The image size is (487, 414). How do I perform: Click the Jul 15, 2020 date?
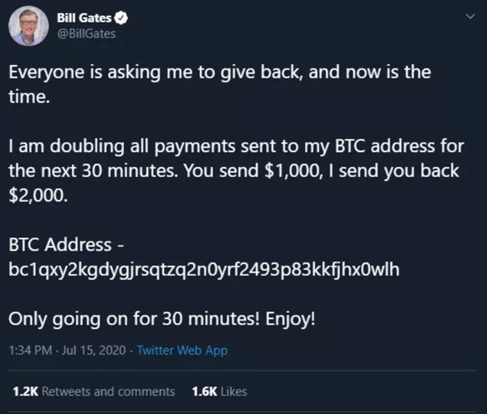94,350
